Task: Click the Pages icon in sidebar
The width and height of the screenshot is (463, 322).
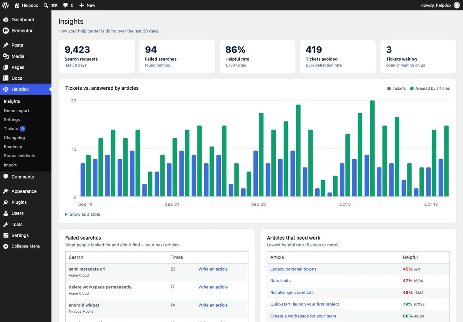Action: tap(6, 67)
